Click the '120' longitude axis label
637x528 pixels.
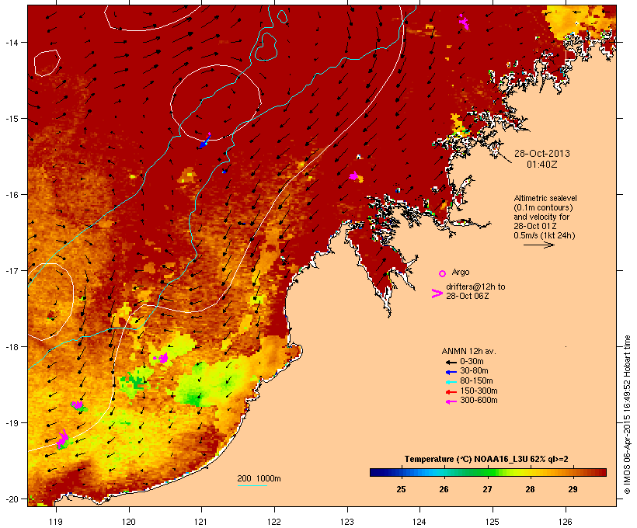pos(129,522)
